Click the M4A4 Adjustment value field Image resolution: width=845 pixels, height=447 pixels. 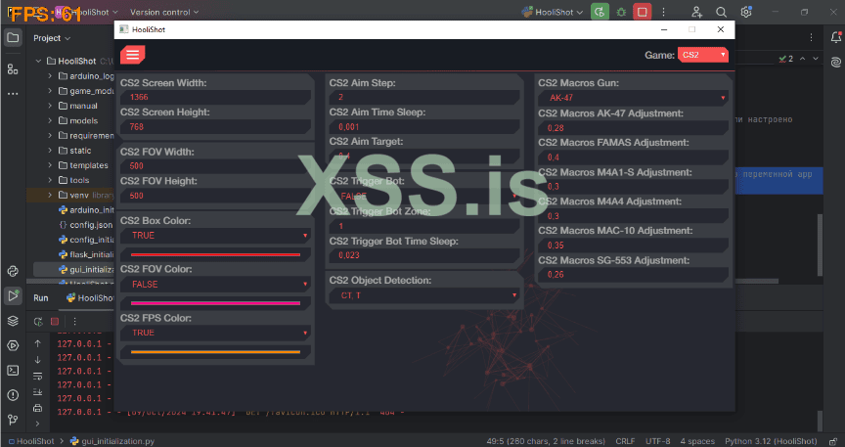[633, 216]
